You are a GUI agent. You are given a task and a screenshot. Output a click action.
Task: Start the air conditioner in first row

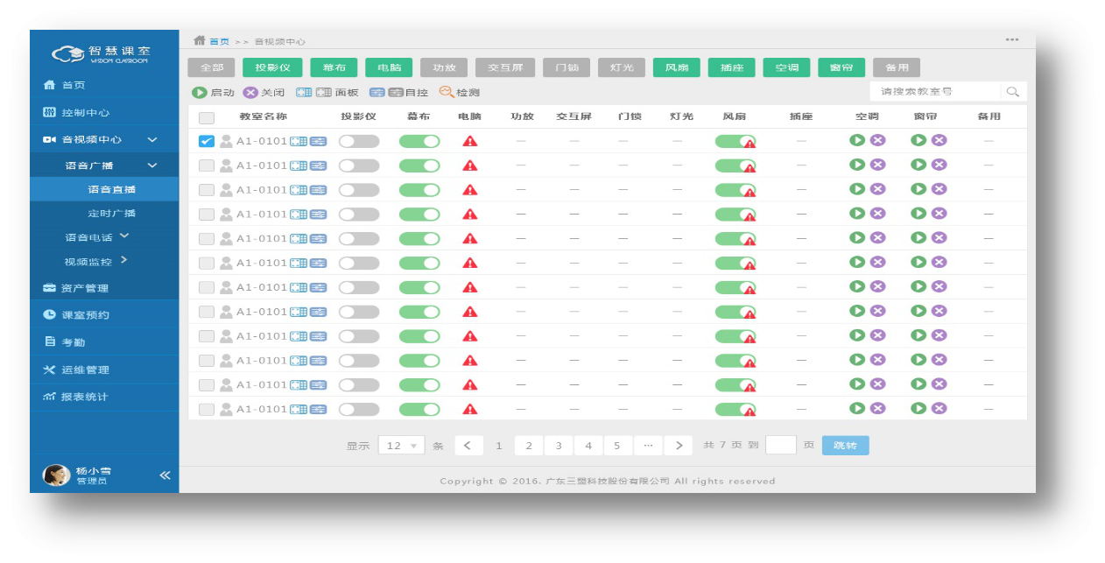(x=857, y=140)
